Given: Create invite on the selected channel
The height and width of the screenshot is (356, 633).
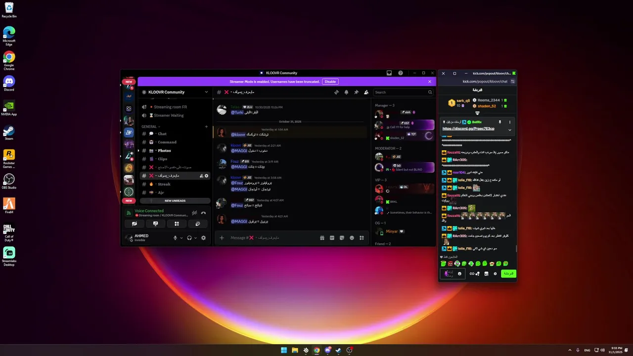Looking at the screenshot, I should tap(201, 176).
